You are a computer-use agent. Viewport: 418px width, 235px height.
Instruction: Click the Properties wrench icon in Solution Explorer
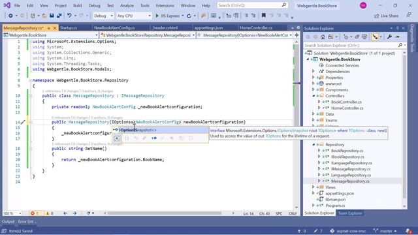click(389, 37)
